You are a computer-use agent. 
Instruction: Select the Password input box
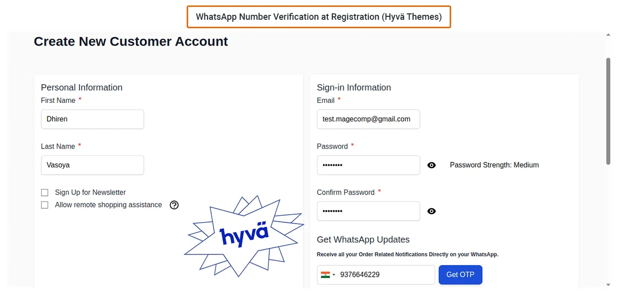[368, 165]
